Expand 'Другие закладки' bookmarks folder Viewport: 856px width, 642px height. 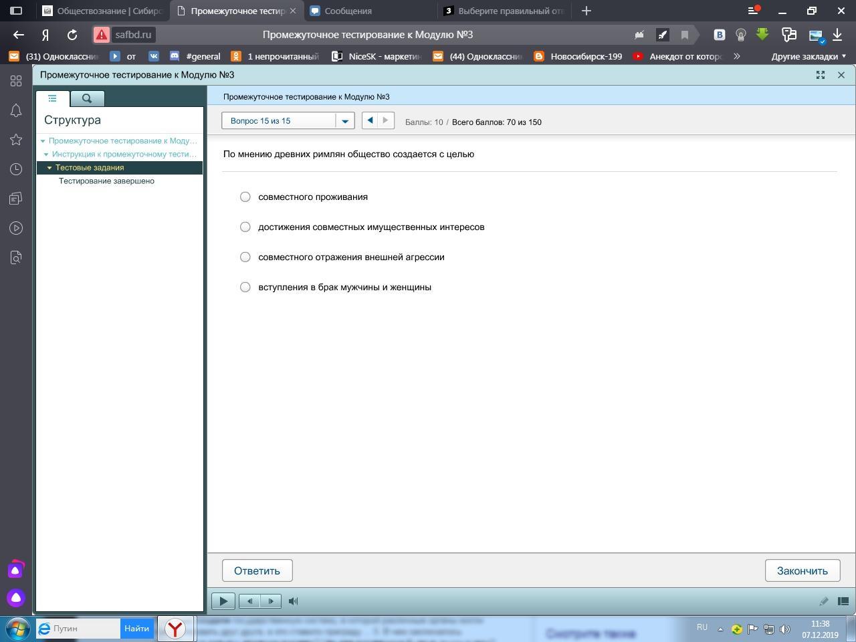pos(809,57)
